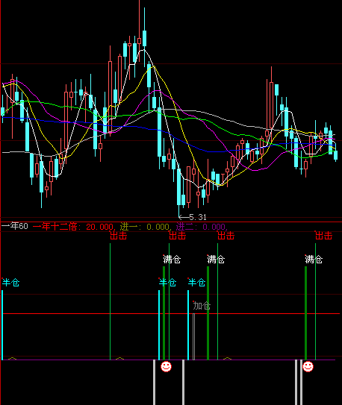
Task: Click the cyan bar under leftmost 半仓
Action: [x=2, y=325]
